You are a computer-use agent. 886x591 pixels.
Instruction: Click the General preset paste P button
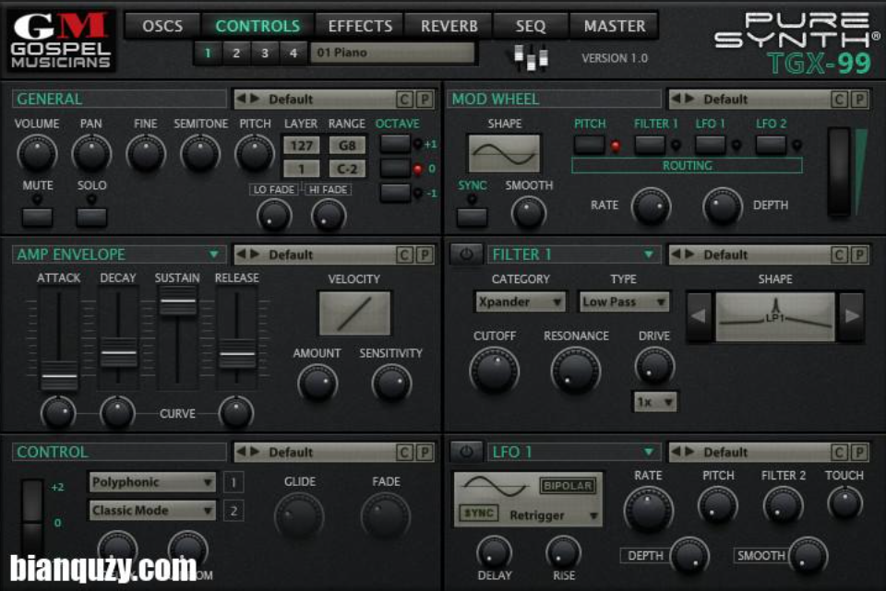pyautogui.click(x=425, y=100)
